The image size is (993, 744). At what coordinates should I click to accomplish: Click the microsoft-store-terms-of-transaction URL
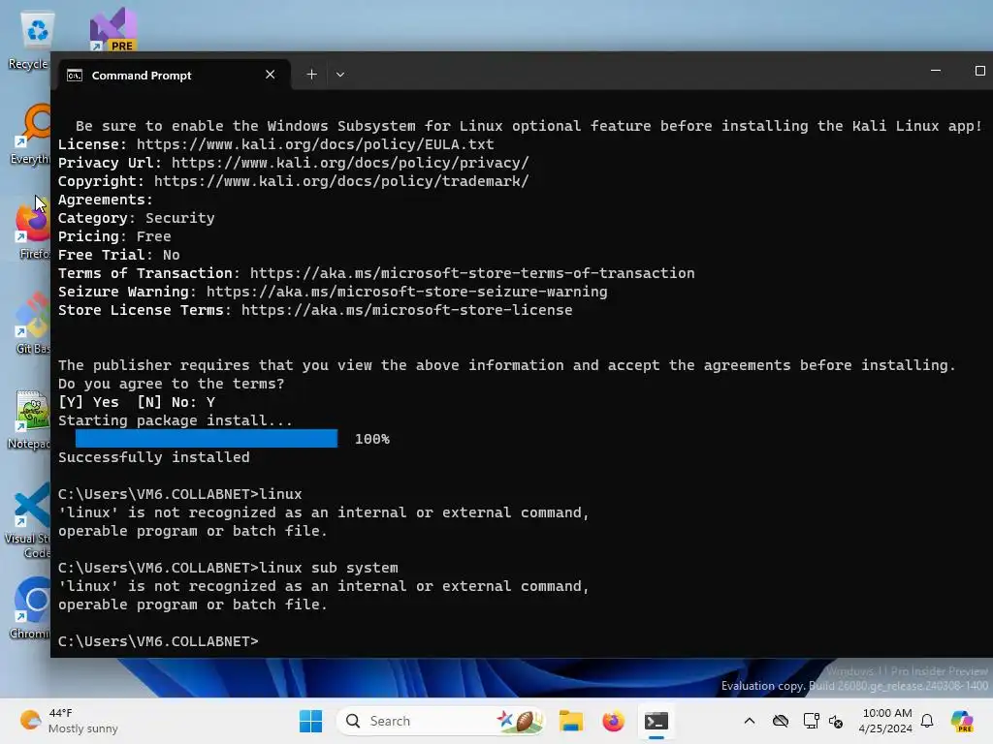[472, 273]
